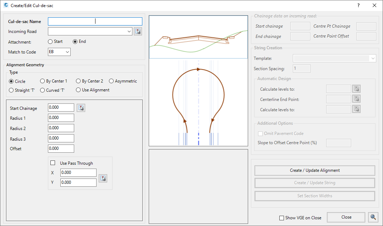
Task: Click the zoom magnifier icon beside Close
Action: tap(372, 217)
